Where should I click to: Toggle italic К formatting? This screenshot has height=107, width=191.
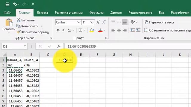(x=64, y=30)
